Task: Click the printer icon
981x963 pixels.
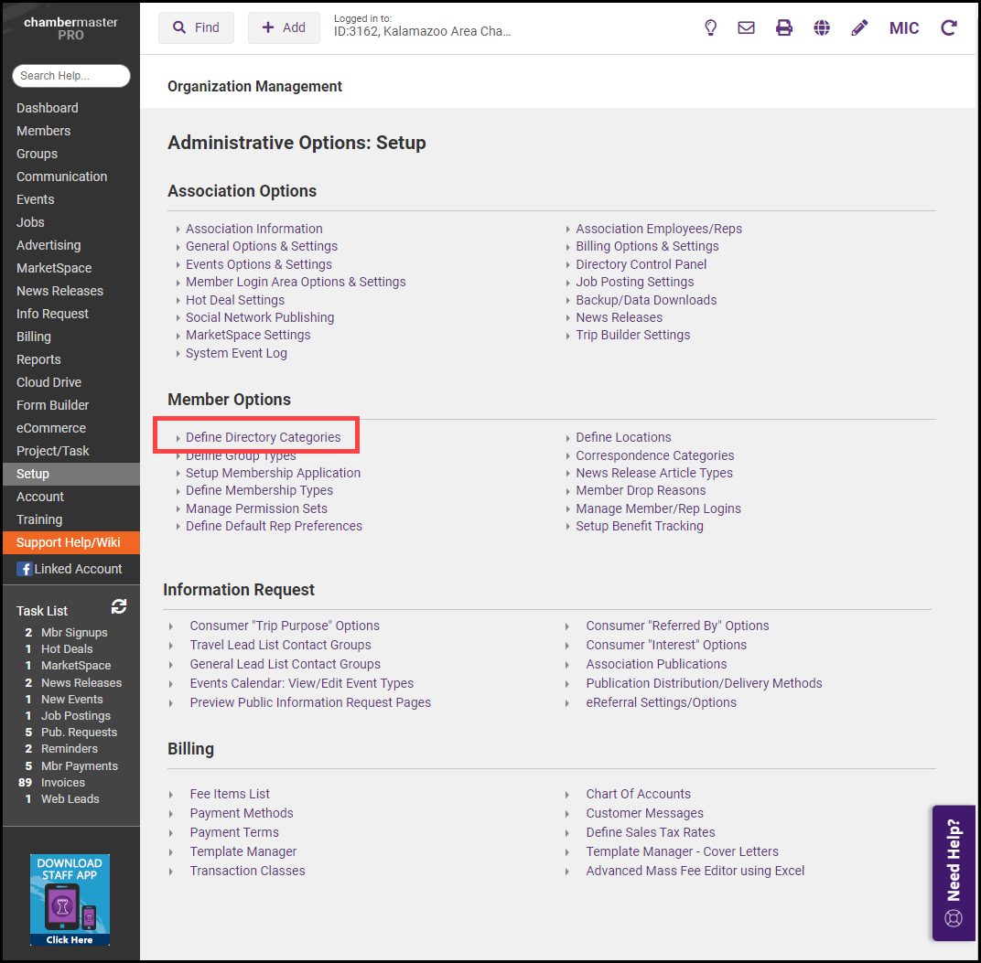Action: coord(784,27)
